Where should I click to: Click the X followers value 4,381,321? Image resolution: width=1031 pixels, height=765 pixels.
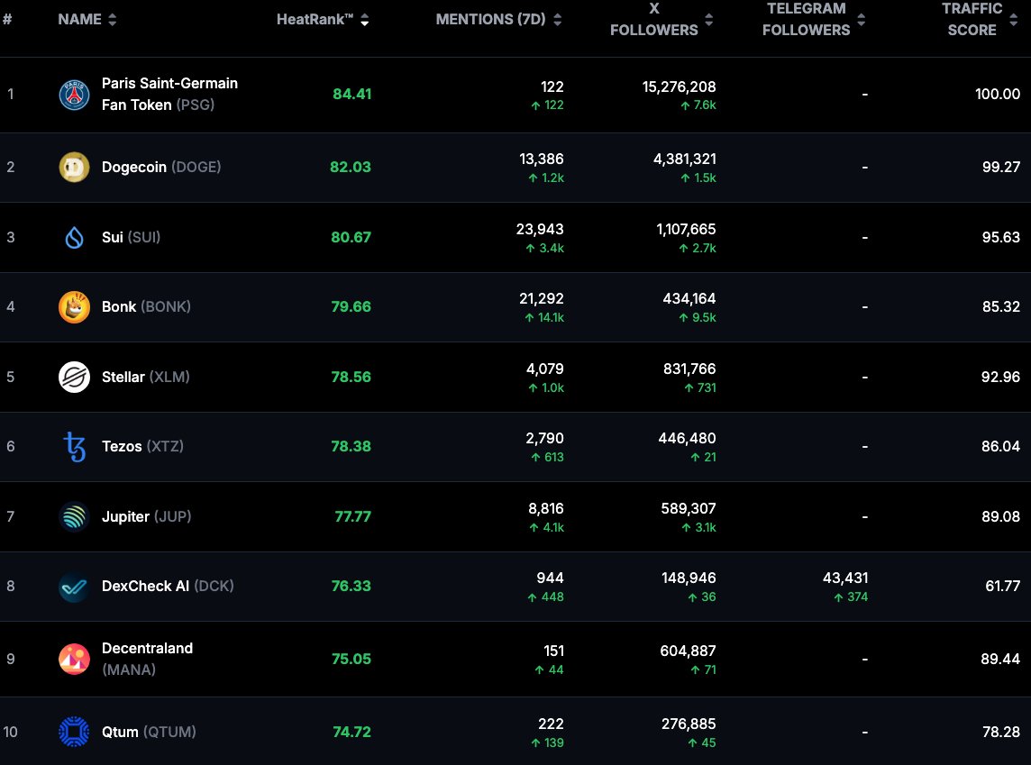(685, 159)
